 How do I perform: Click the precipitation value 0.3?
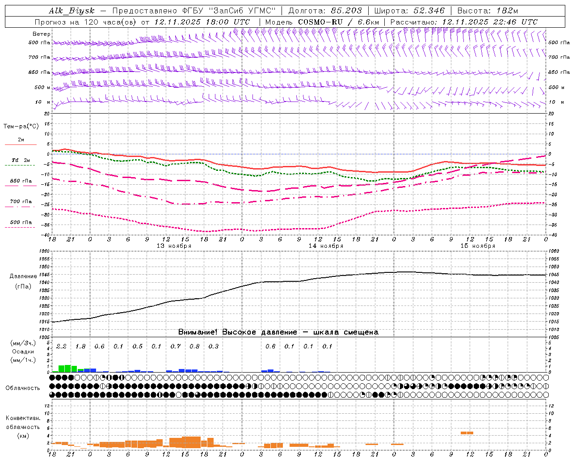coord(214,346)
